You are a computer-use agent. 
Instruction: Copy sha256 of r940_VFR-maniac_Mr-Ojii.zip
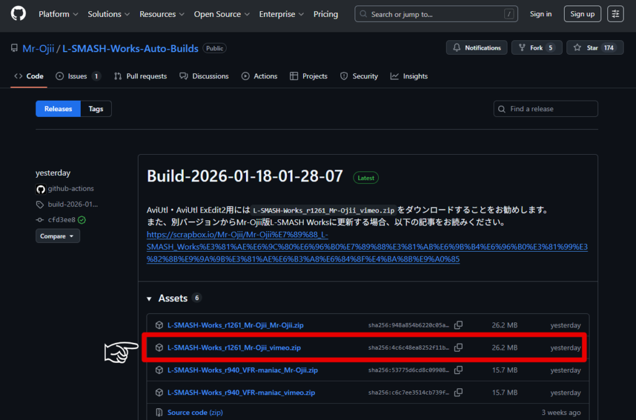click(x=458, y=370)
